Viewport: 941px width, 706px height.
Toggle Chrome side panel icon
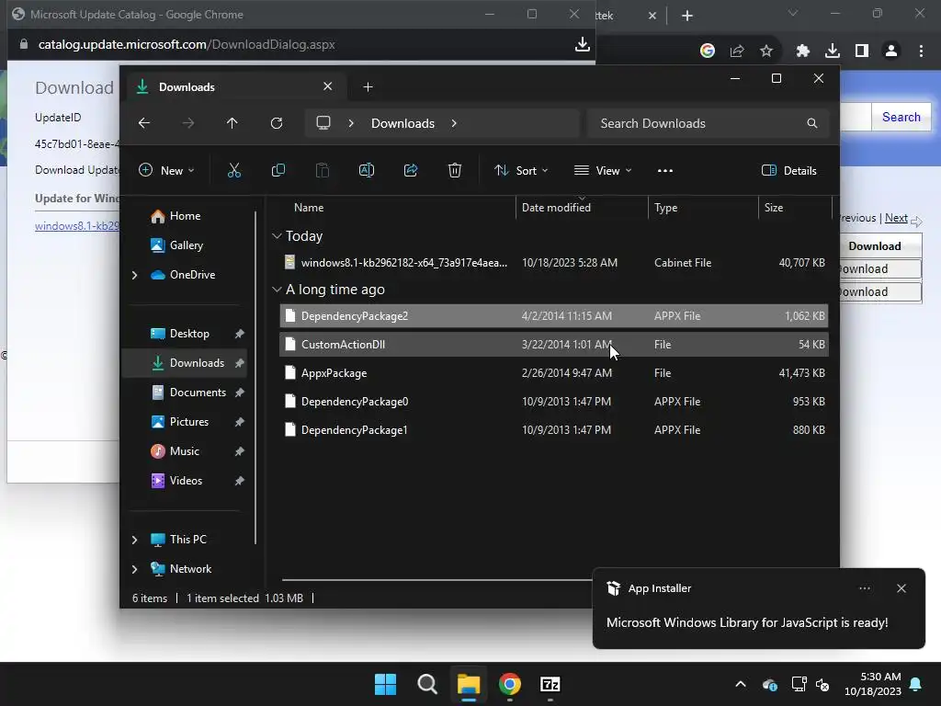coord(862,51)
